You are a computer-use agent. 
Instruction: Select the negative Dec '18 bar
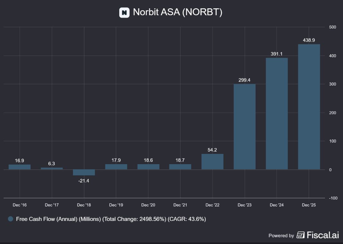[x=84, y=172]
